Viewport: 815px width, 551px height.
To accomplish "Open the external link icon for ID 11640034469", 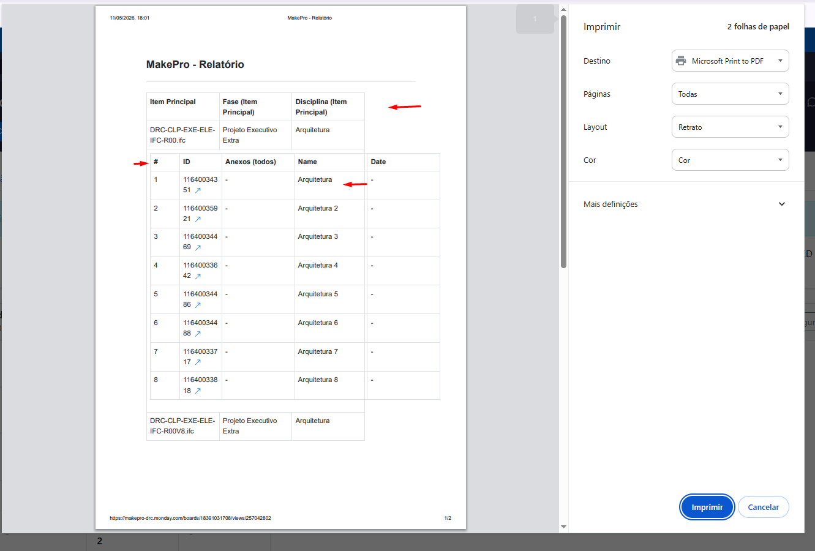I will coord(198,247).
